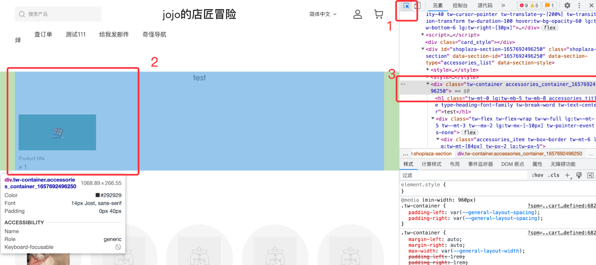This screenshot has width=596, height=265.
Task: Select the div class card_style node
Action: pyautogui.click(x=470, y=42)
